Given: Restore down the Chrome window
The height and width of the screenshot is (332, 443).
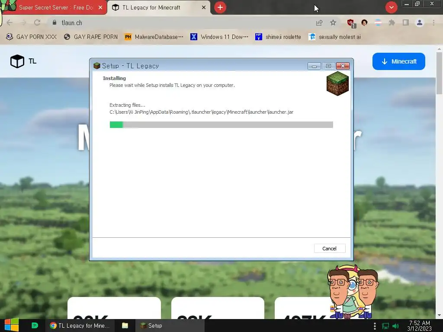Looking at the screenshot, I should coord(417,4).
